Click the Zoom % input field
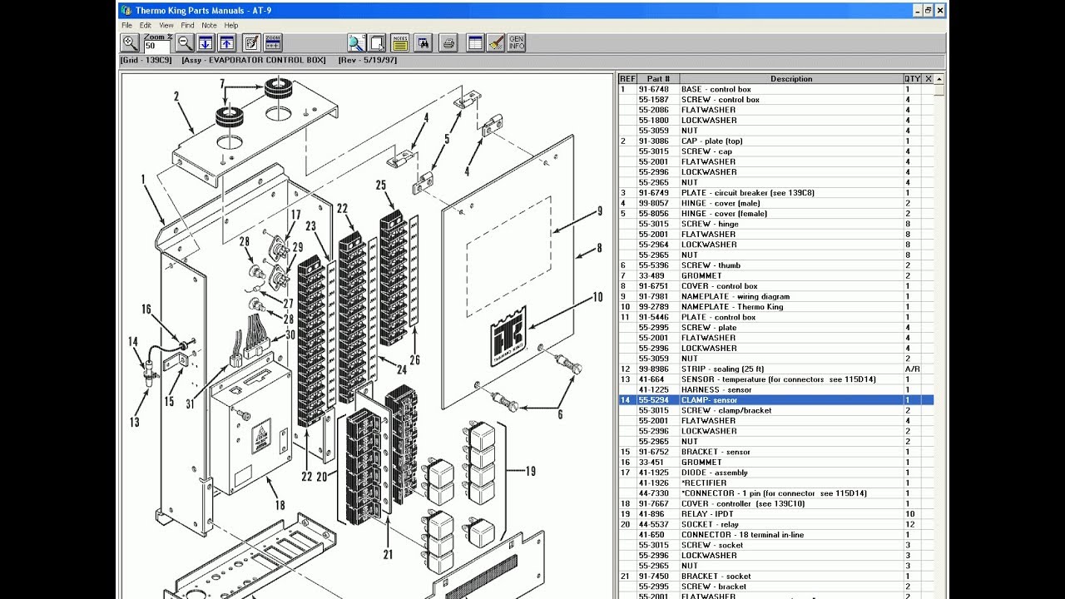This screenshot has height=599, width=1065. click(x=158, y=47)
